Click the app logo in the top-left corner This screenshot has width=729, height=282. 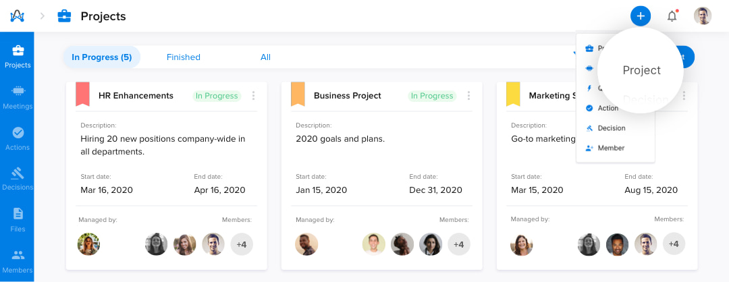pyautogui.click(x=17, y=16)
